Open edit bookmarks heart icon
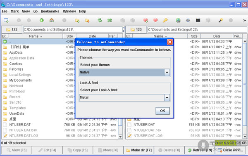This screenshot has width=248, height=156. pos(155,20)
